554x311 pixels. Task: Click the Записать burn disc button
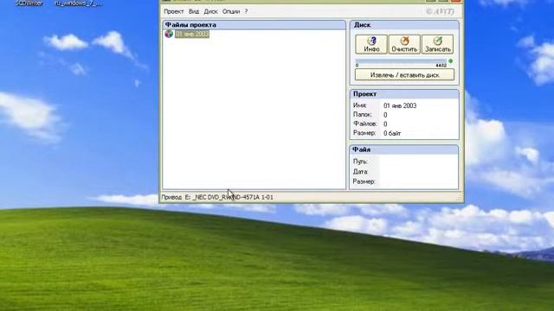(x=437, y=44)
